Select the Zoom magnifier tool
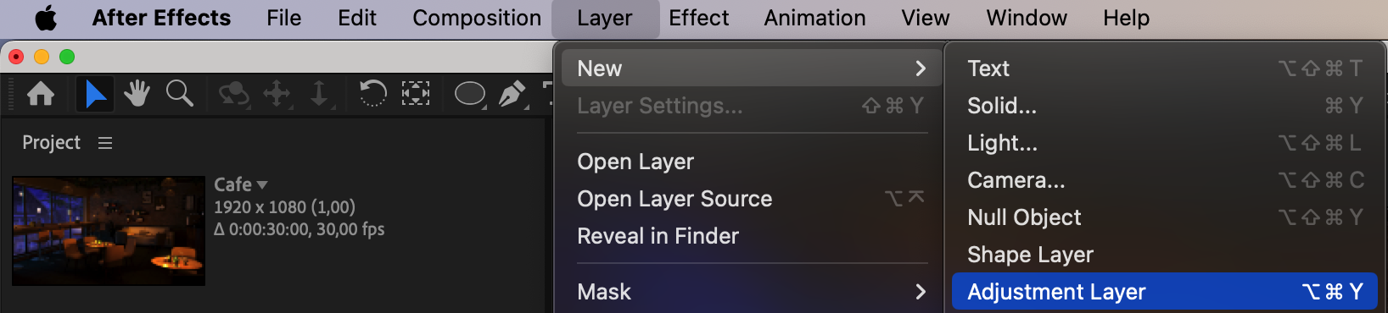1388x313 pixels. pyautogui.click(x=179, y=93)
